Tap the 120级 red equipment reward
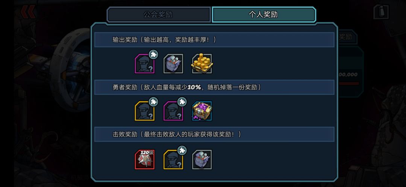Screen dimensions: 406x187 pyautogui.click(x=145, y=160)
